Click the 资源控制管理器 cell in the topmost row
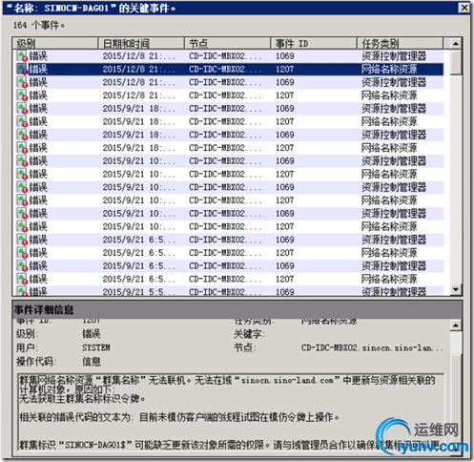The width and height of the screenshot is (474, 462). [x=394, y=56]
